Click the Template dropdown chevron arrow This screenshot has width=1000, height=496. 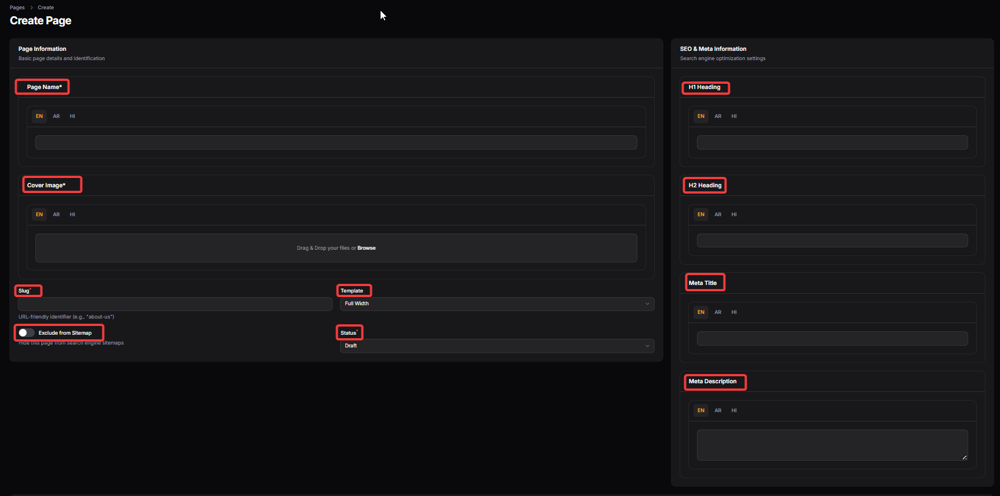(647, 303)
